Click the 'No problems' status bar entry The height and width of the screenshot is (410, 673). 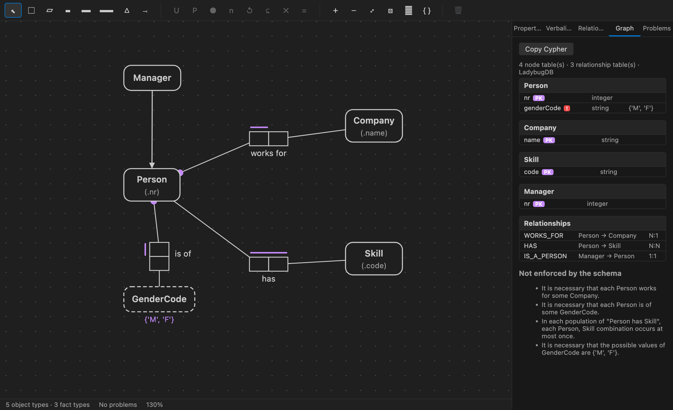pos(118,405)
